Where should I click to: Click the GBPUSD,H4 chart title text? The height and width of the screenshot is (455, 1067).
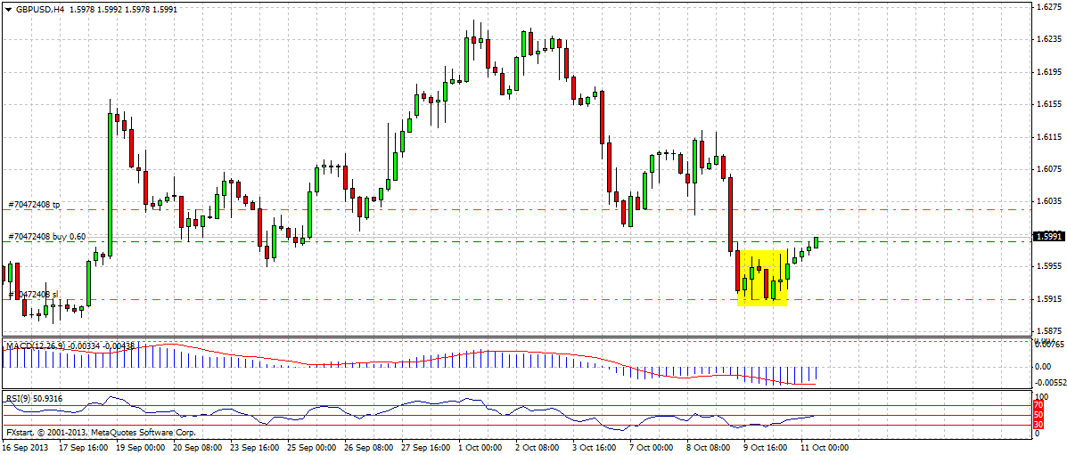42,10
